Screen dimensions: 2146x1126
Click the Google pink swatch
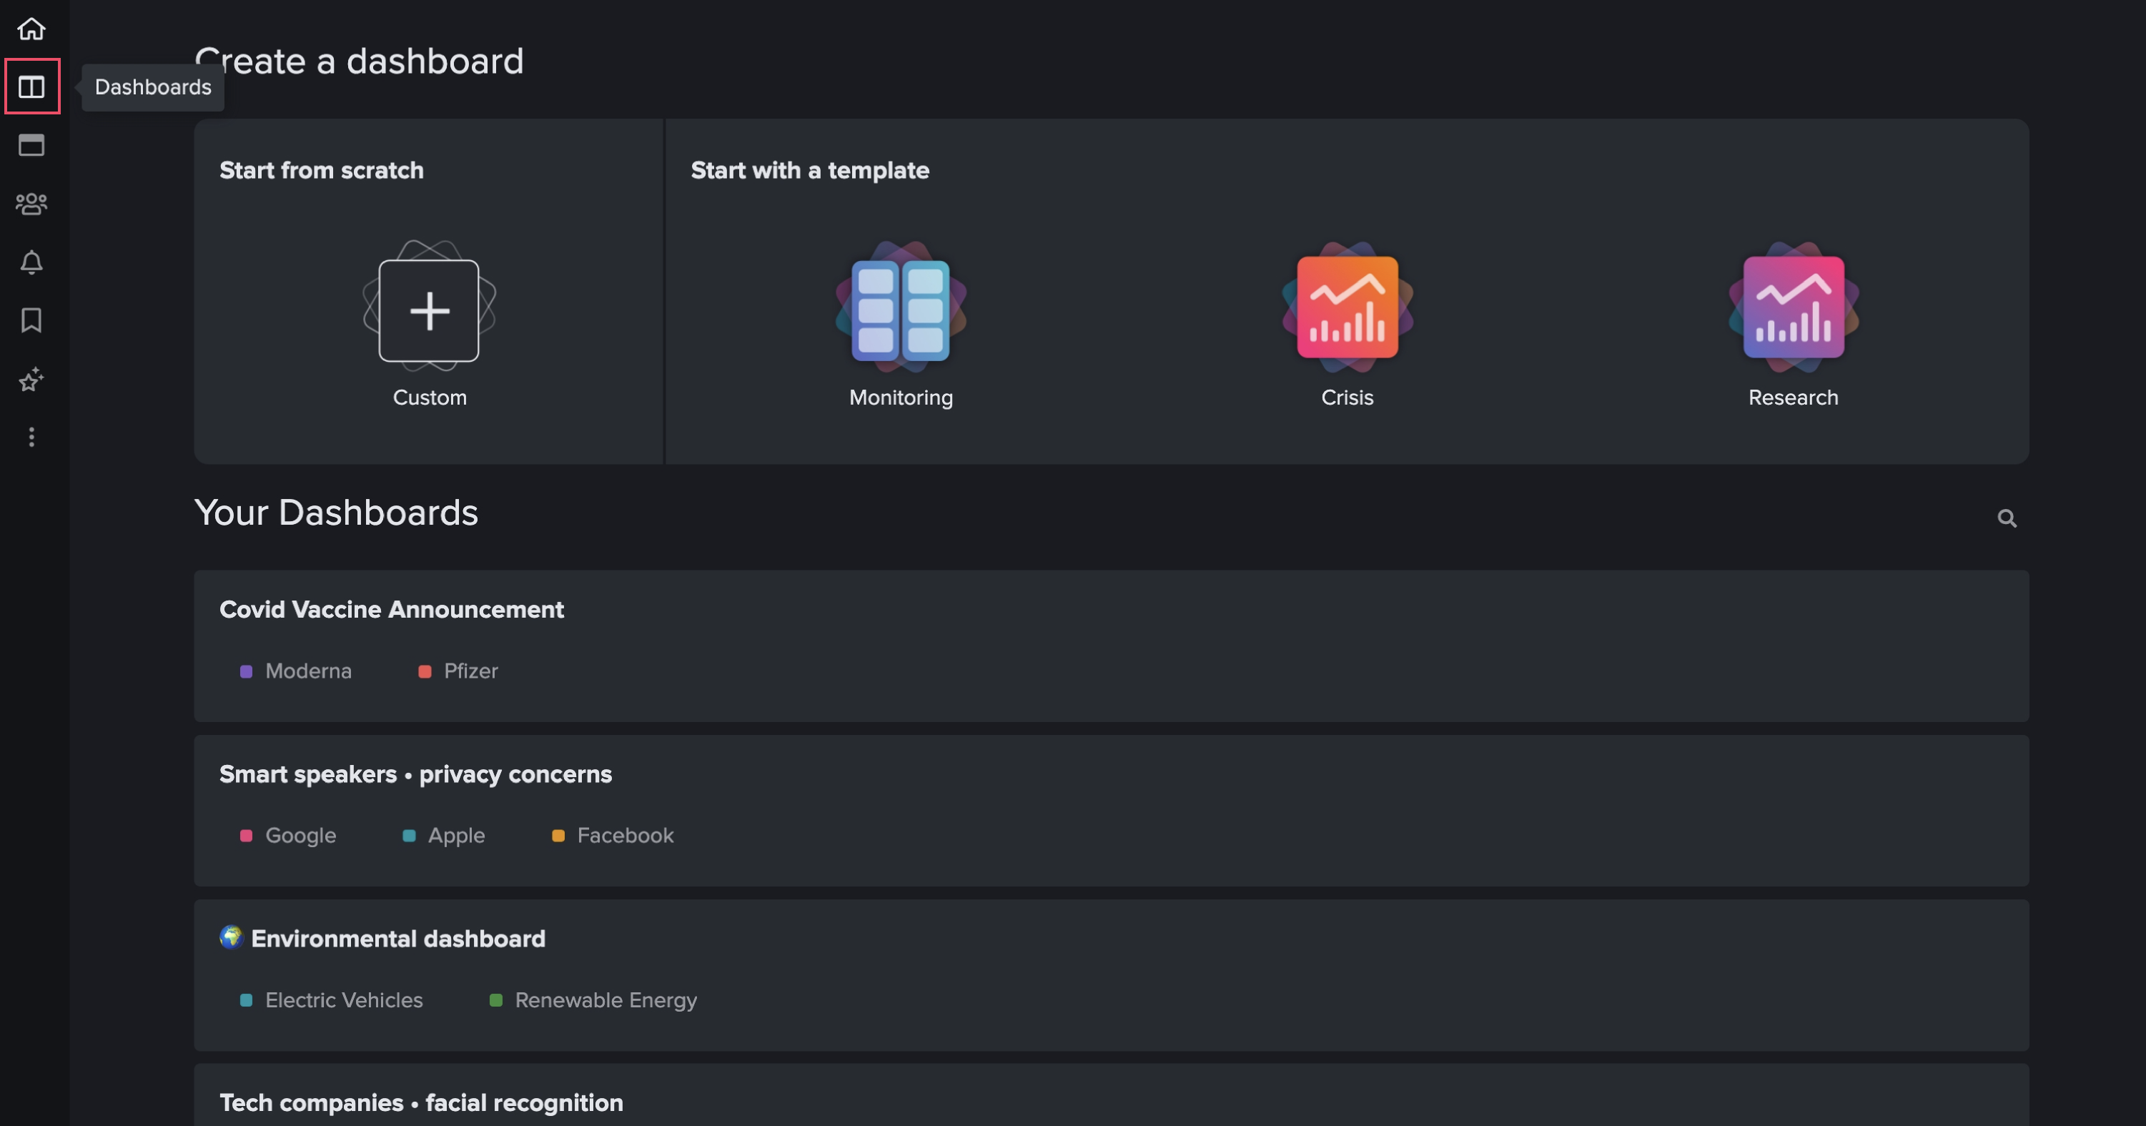click(246, 836)
